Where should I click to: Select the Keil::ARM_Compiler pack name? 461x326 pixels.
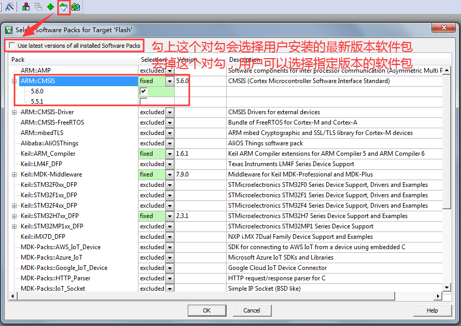[48, 154]
